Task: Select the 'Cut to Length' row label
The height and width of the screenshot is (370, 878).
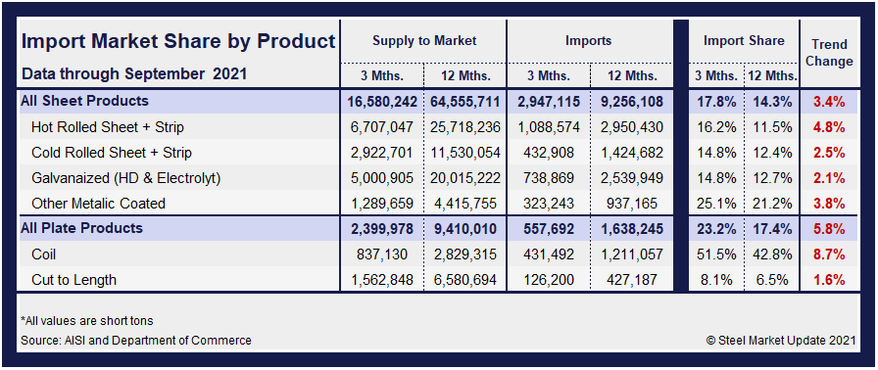Action: [73, 279]
